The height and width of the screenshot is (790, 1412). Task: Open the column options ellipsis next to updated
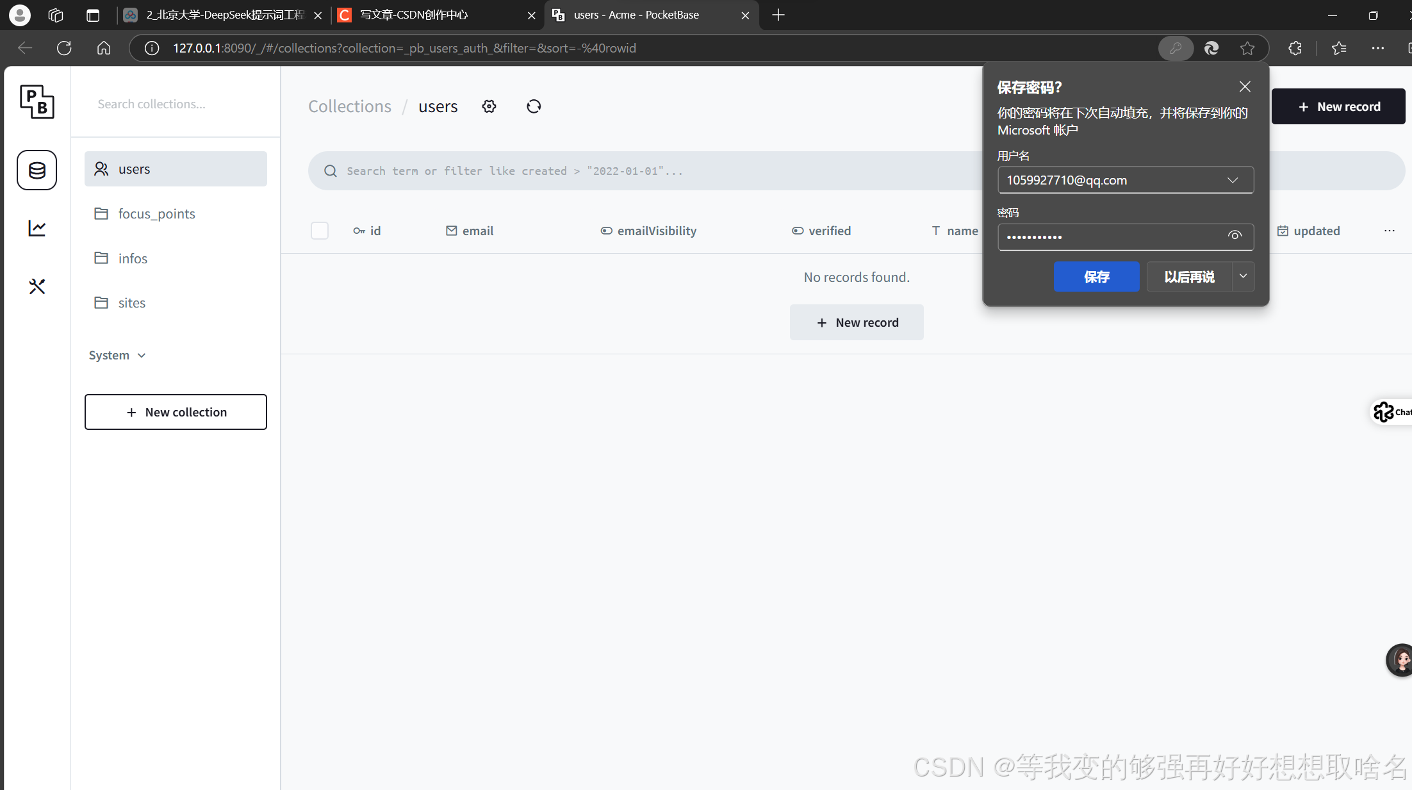tap(1389, 231)
